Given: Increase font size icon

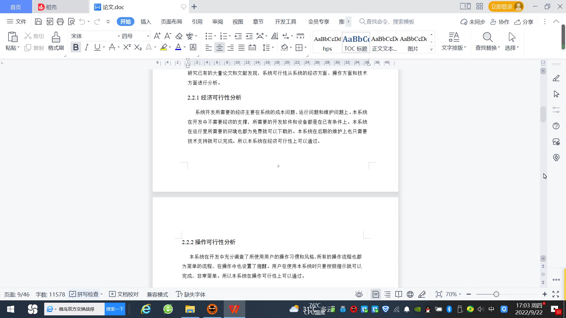Looking at the screenshot, I should (x=157, y=36).
